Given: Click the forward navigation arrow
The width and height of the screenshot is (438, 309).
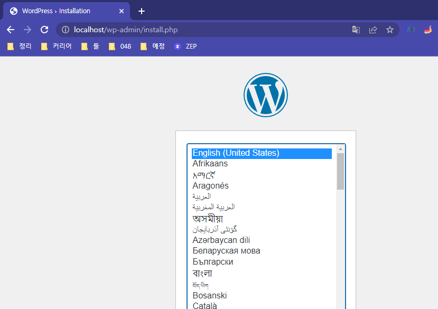Looking at the screenshot, I should click(27, 30).
